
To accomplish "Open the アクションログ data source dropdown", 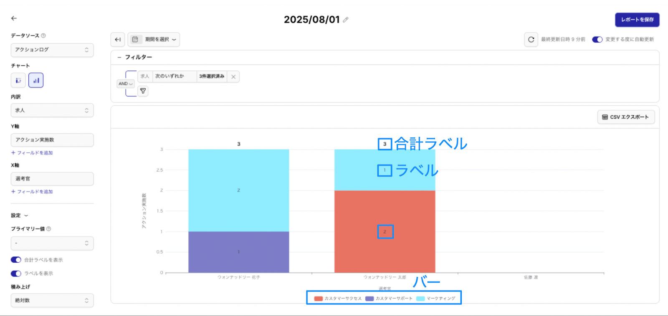I will [52, 50].
